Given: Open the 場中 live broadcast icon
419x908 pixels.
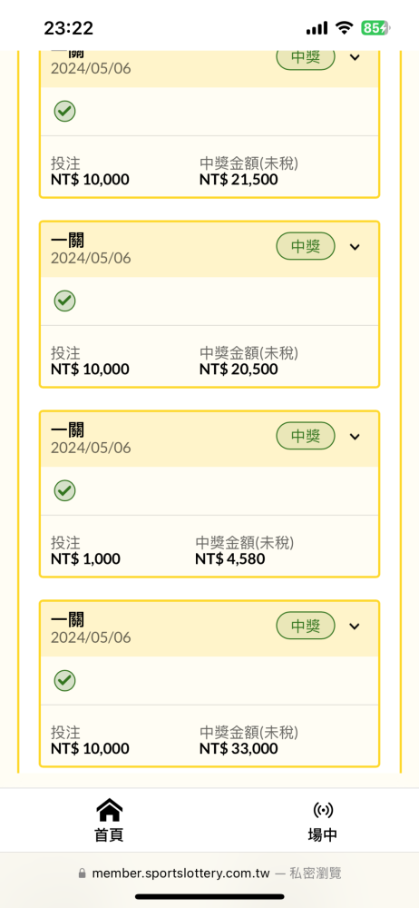Looking at the screenshot, I should click(x=322, y=810).
